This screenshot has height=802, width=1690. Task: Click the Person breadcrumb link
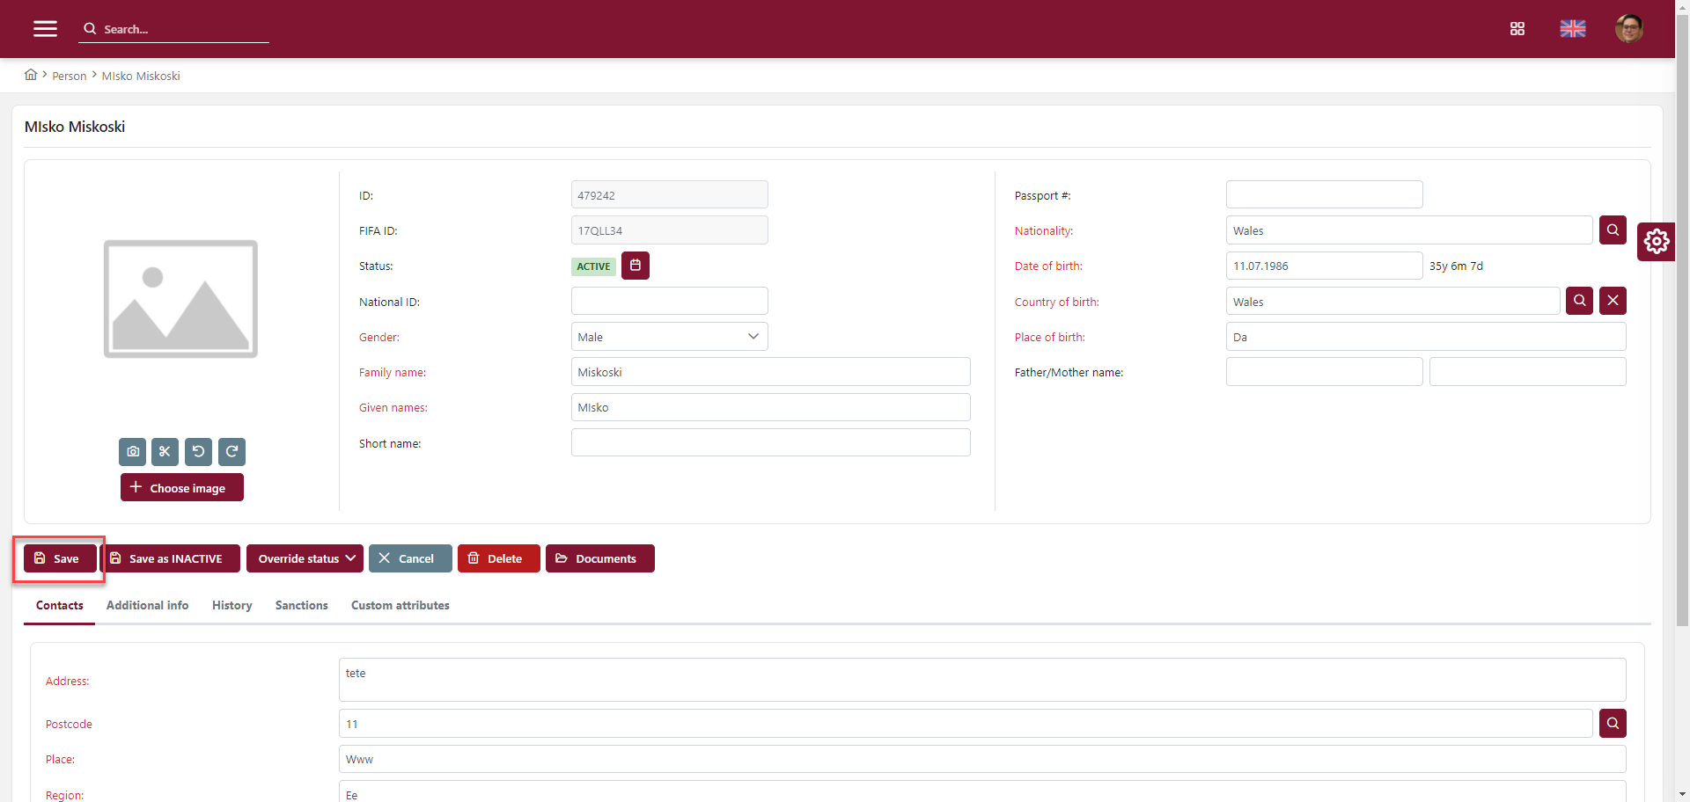coord(69,77)
